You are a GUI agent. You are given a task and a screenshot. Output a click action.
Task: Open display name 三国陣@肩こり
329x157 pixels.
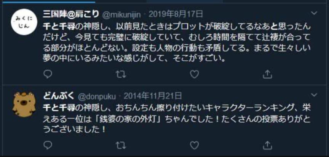71,14
